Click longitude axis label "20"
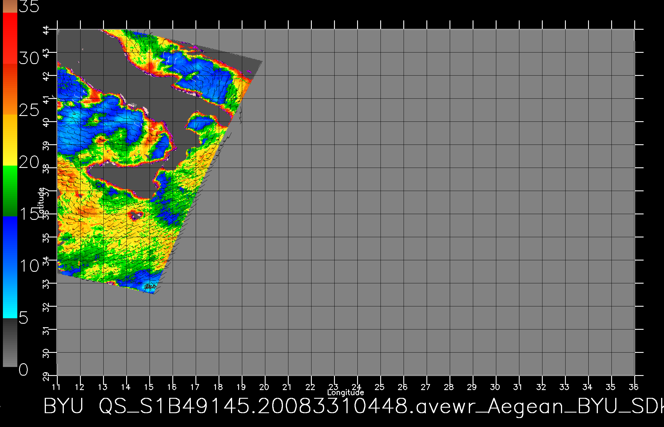 pyautogui.click(x=264, y=387)
